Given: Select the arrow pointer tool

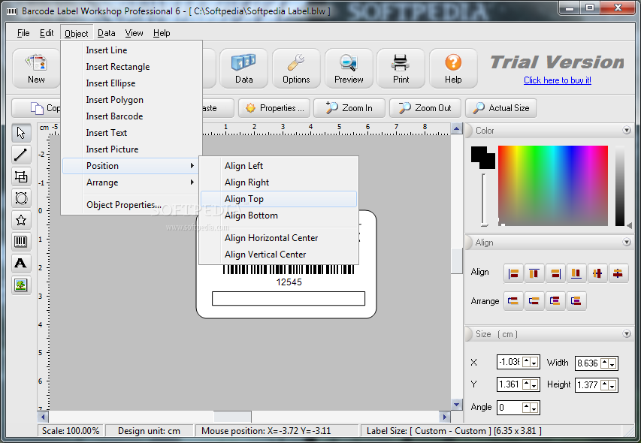Looking at the screenshot, I should [21, 133].
